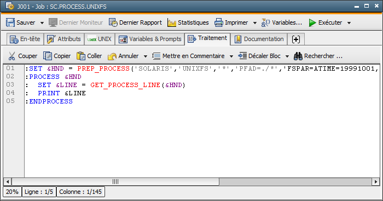Run job with Exécuter button
This screenshot has height=201, width=383.
point(326,22)
